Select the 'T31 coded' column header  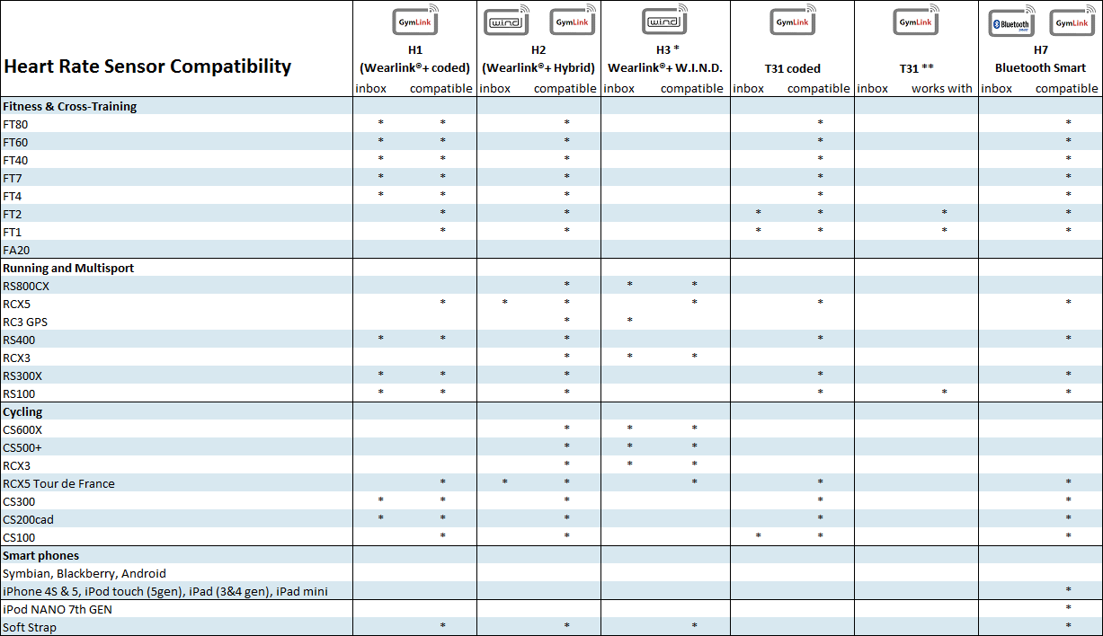pos(792,67)
